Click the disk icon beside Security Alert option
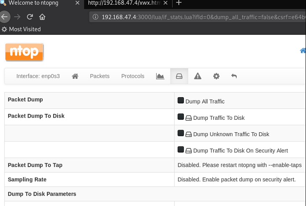 tap(188, 151)
